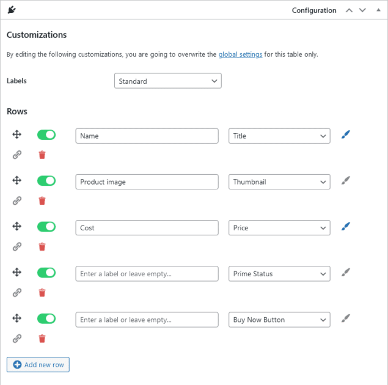Screen dimensions: 388x385
Task: Delete the Product image row with trash icon
Action: click(42, 201)
